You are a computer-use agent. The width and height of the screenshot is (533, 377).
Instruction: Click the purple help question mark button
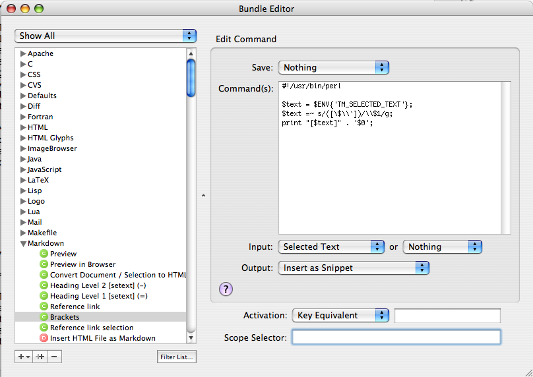pyautogui.click(x=226, y=289)
